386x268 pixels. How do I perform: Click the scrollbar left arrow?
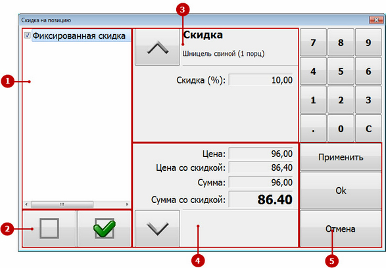click(x=26, y=204)
